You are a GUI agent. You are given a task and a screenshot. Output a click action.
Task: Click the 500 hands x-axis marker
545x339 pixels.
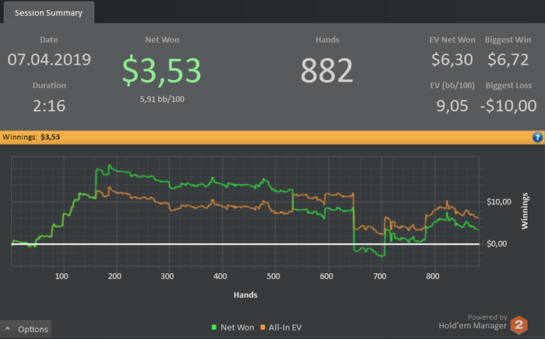point(273,277)
